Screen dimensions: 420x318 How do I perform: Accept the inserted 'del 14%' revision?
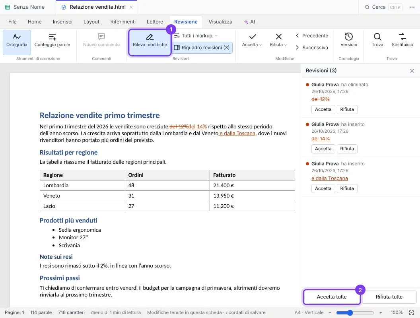(x=323, y=149)
